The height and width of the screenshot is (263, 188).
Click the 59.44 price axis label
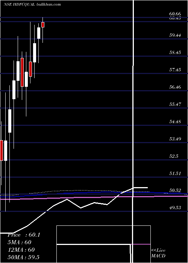[175, 35]
